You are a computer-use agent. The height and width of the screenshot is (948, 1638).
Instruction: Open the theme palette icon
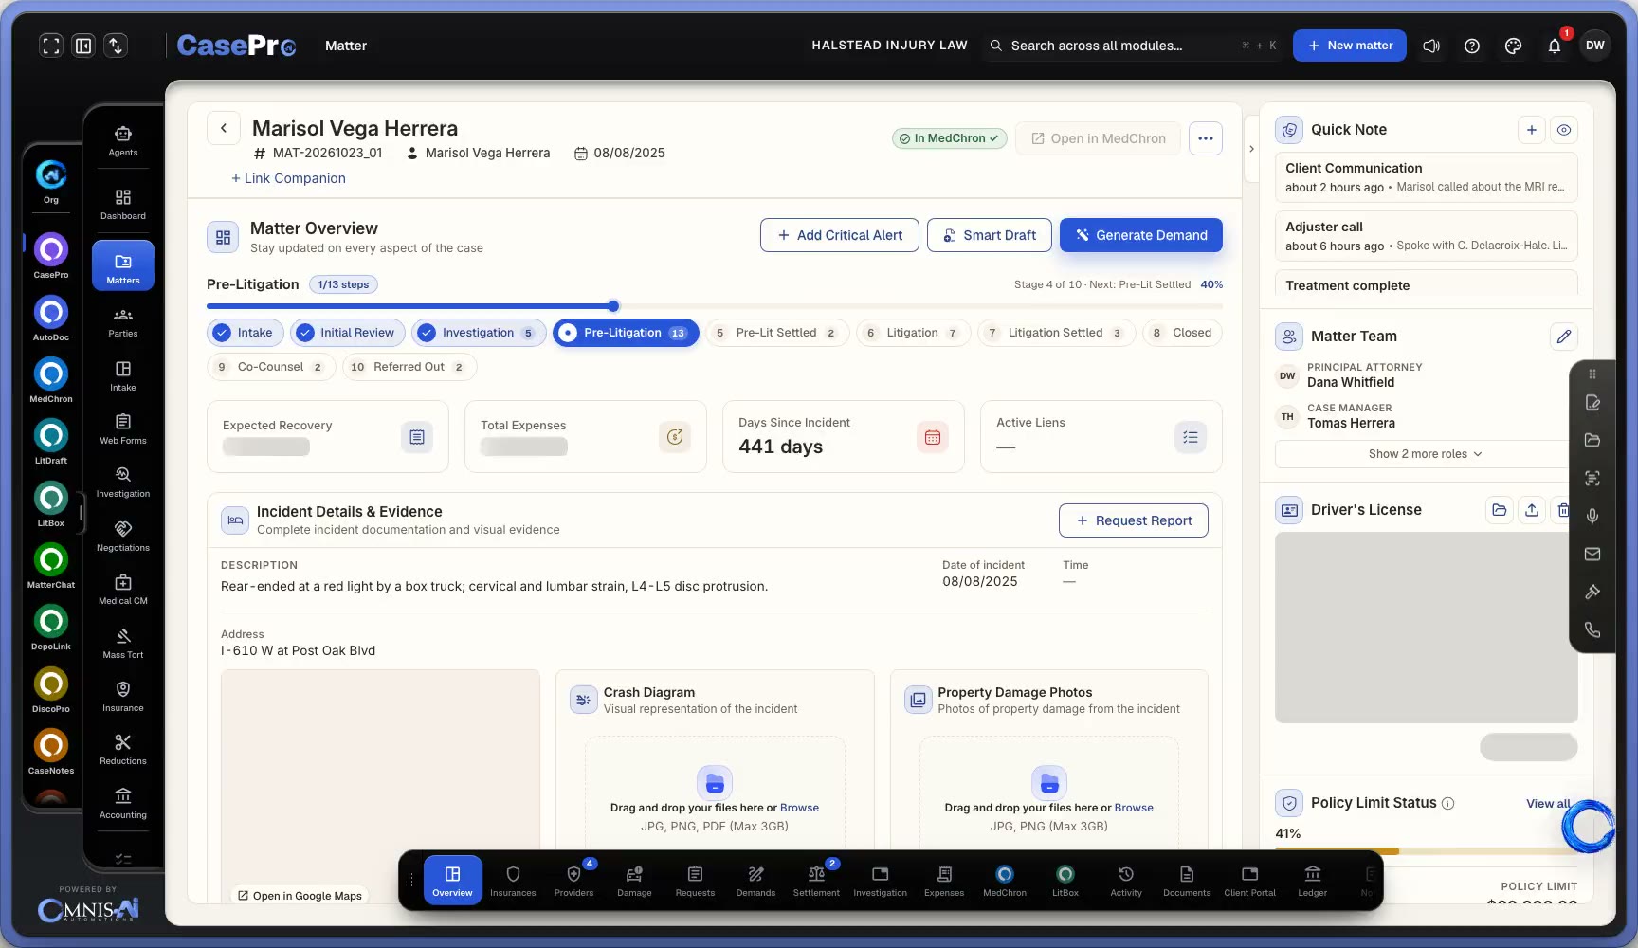[1514, 46]
